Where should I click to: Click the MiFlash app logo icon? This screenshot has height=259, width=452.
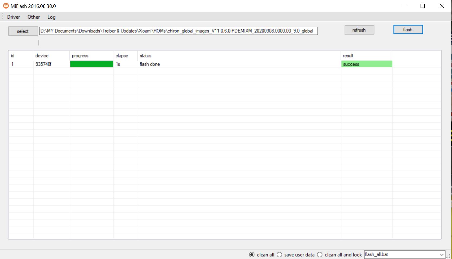[x=6, y=6]
